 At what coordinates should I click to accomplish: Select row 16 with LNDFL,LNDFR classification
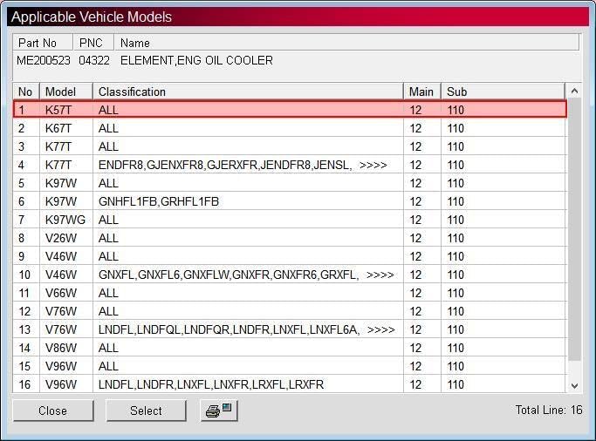pyautogui.click(x=290, y=384)
